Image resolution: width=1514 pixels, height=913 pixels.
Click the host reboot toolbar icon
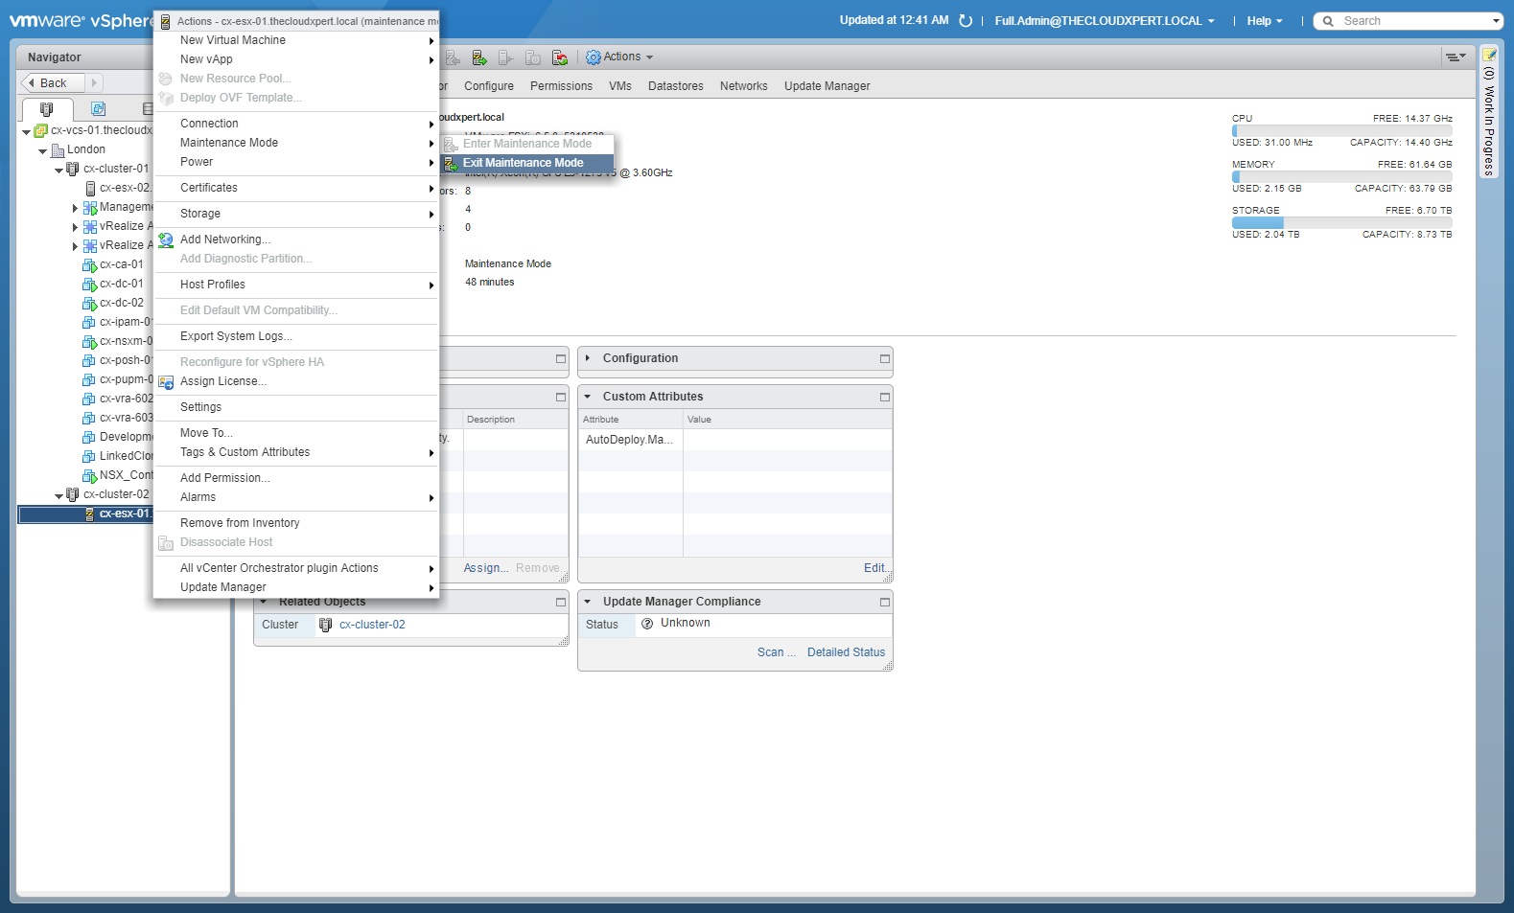[559, 57]
